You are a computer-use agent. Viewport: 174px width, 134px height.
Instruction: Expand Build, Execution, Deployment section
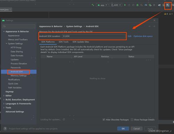click(x=4, y=100)
